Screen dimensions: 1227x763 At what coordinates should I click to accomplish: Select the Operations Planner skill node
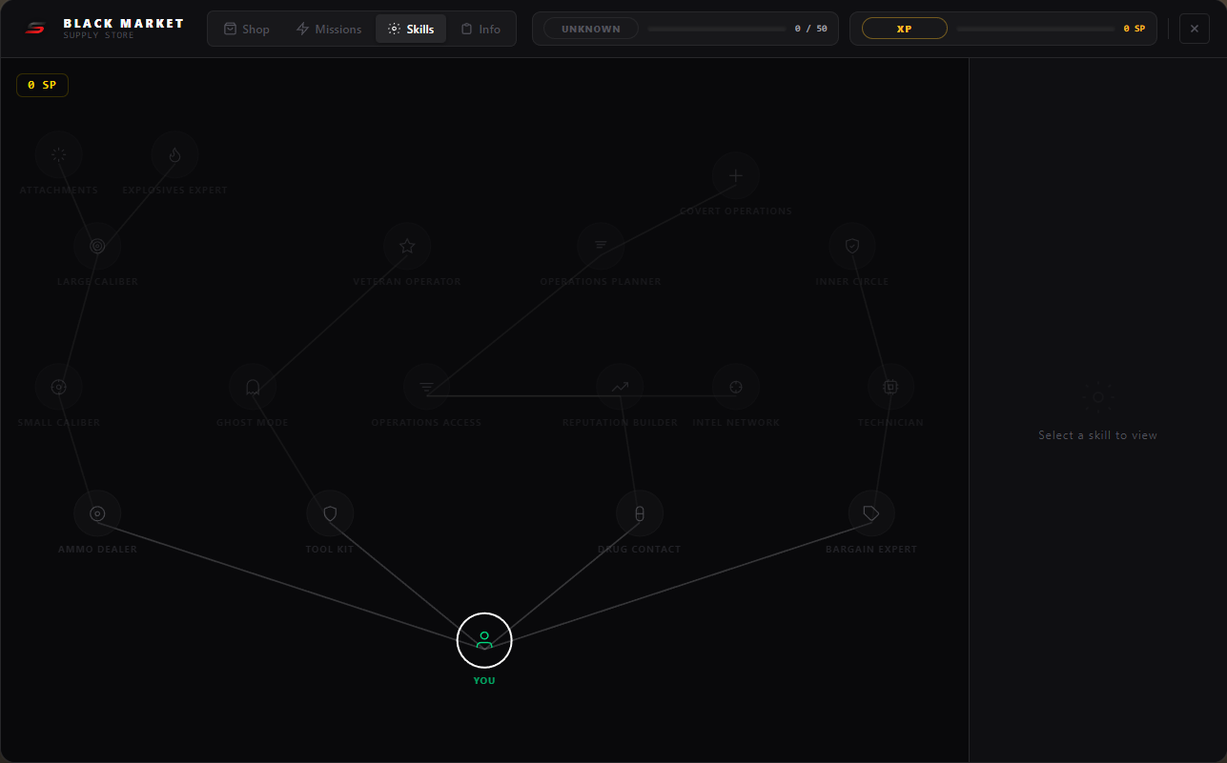pos(601,246)
